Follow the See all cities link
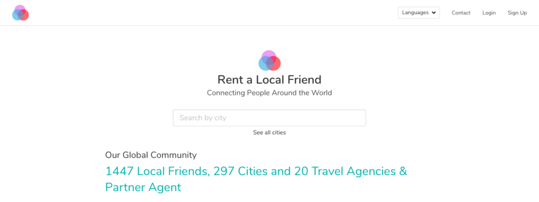The height and width of the screenshot is (202, 539). coord(269,133)
